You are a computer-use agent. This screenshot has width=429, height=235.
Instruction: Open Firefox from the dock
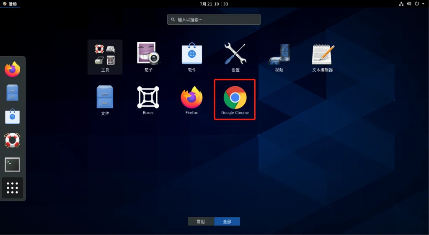pos(12,69)
